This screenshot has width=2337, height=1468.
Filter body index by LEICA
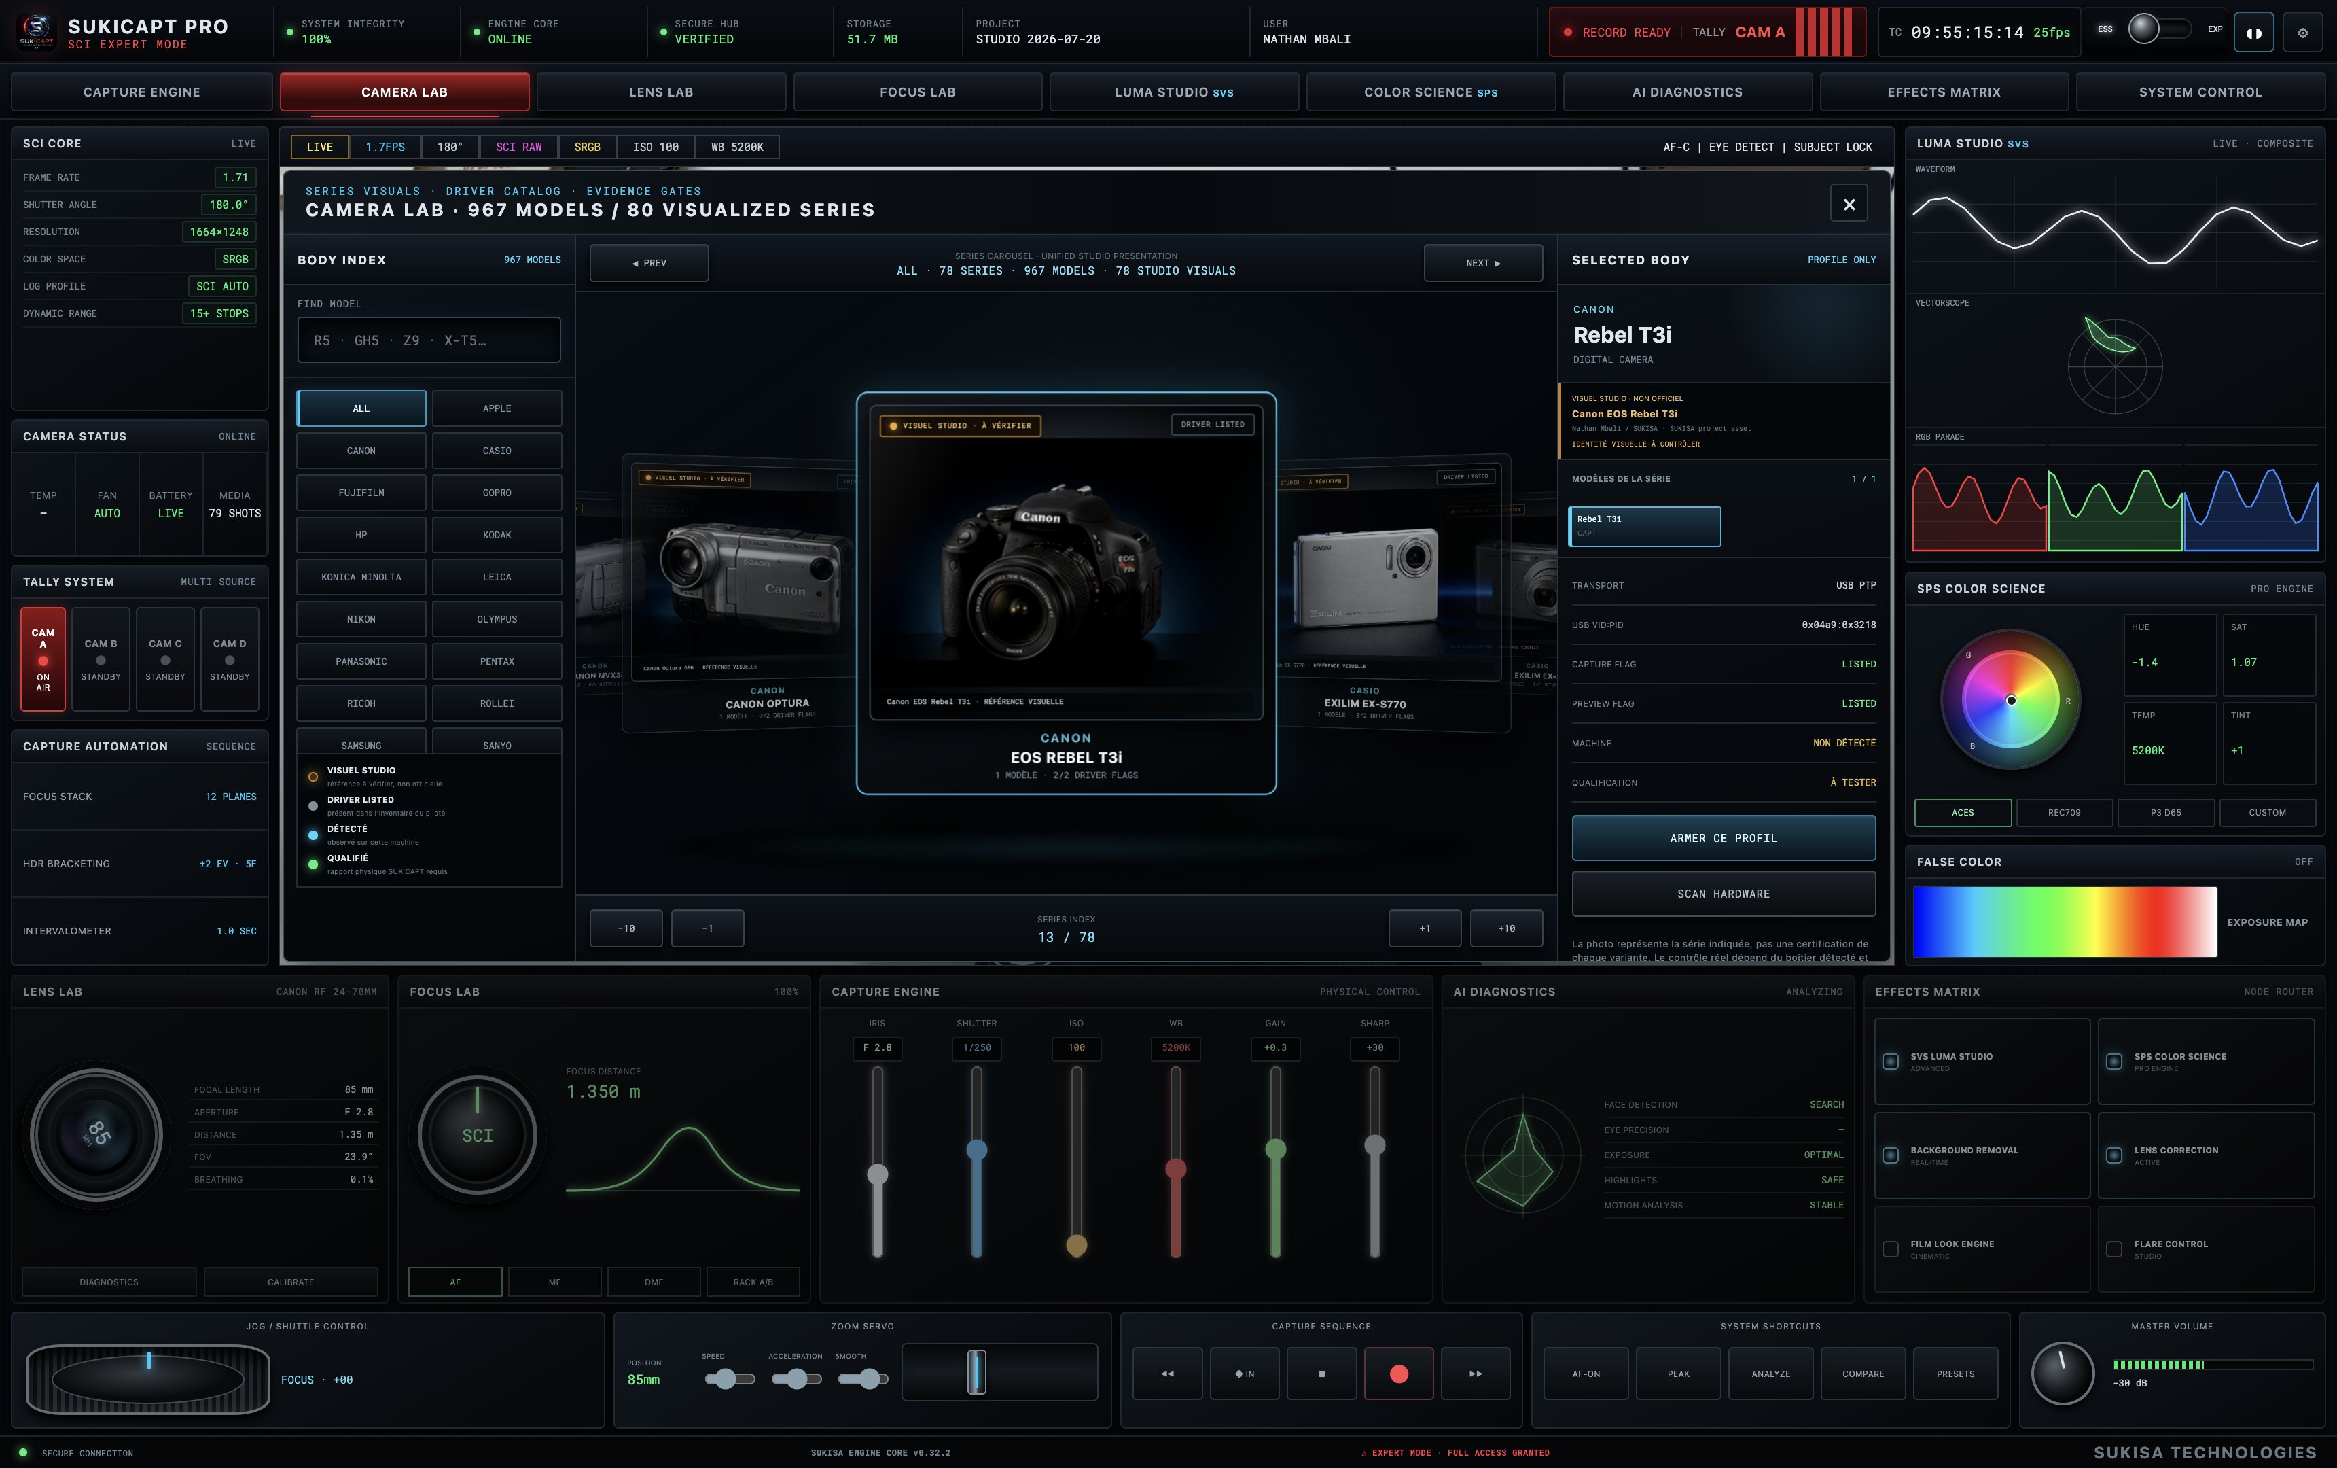pyautogui.click(x=497, y=577)
